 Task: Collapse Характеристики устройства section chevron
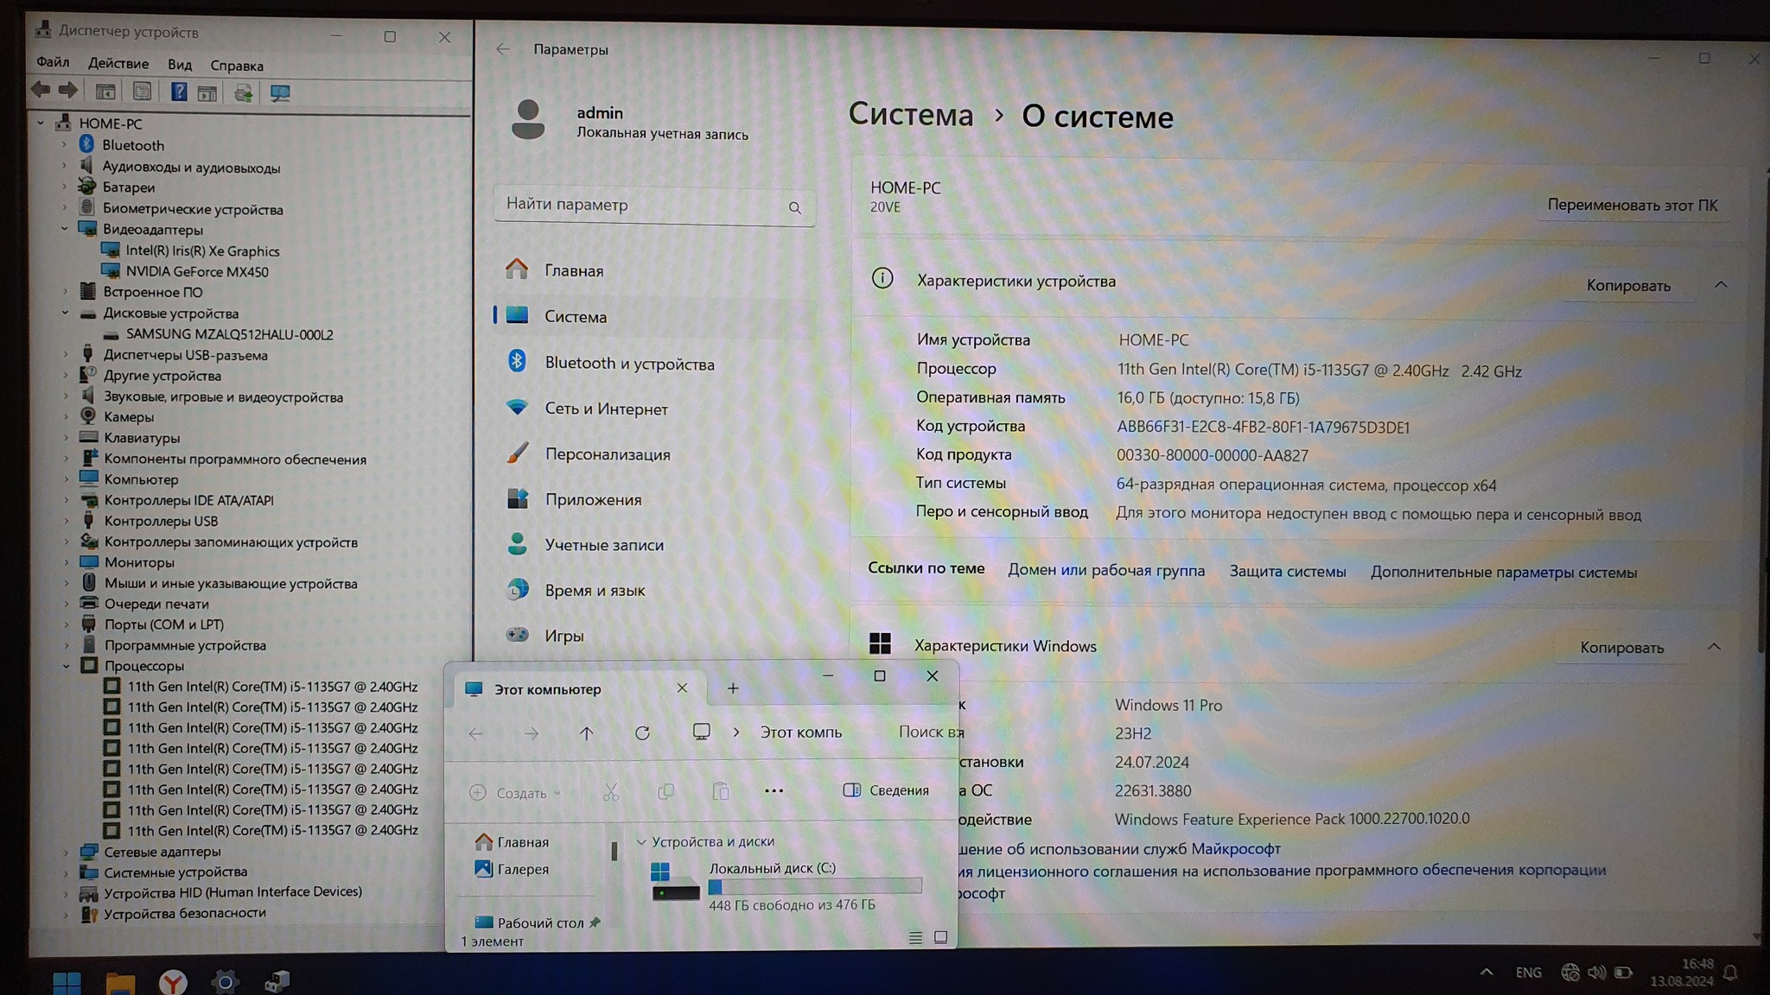pyautogui.click(x=1720, y=285)
